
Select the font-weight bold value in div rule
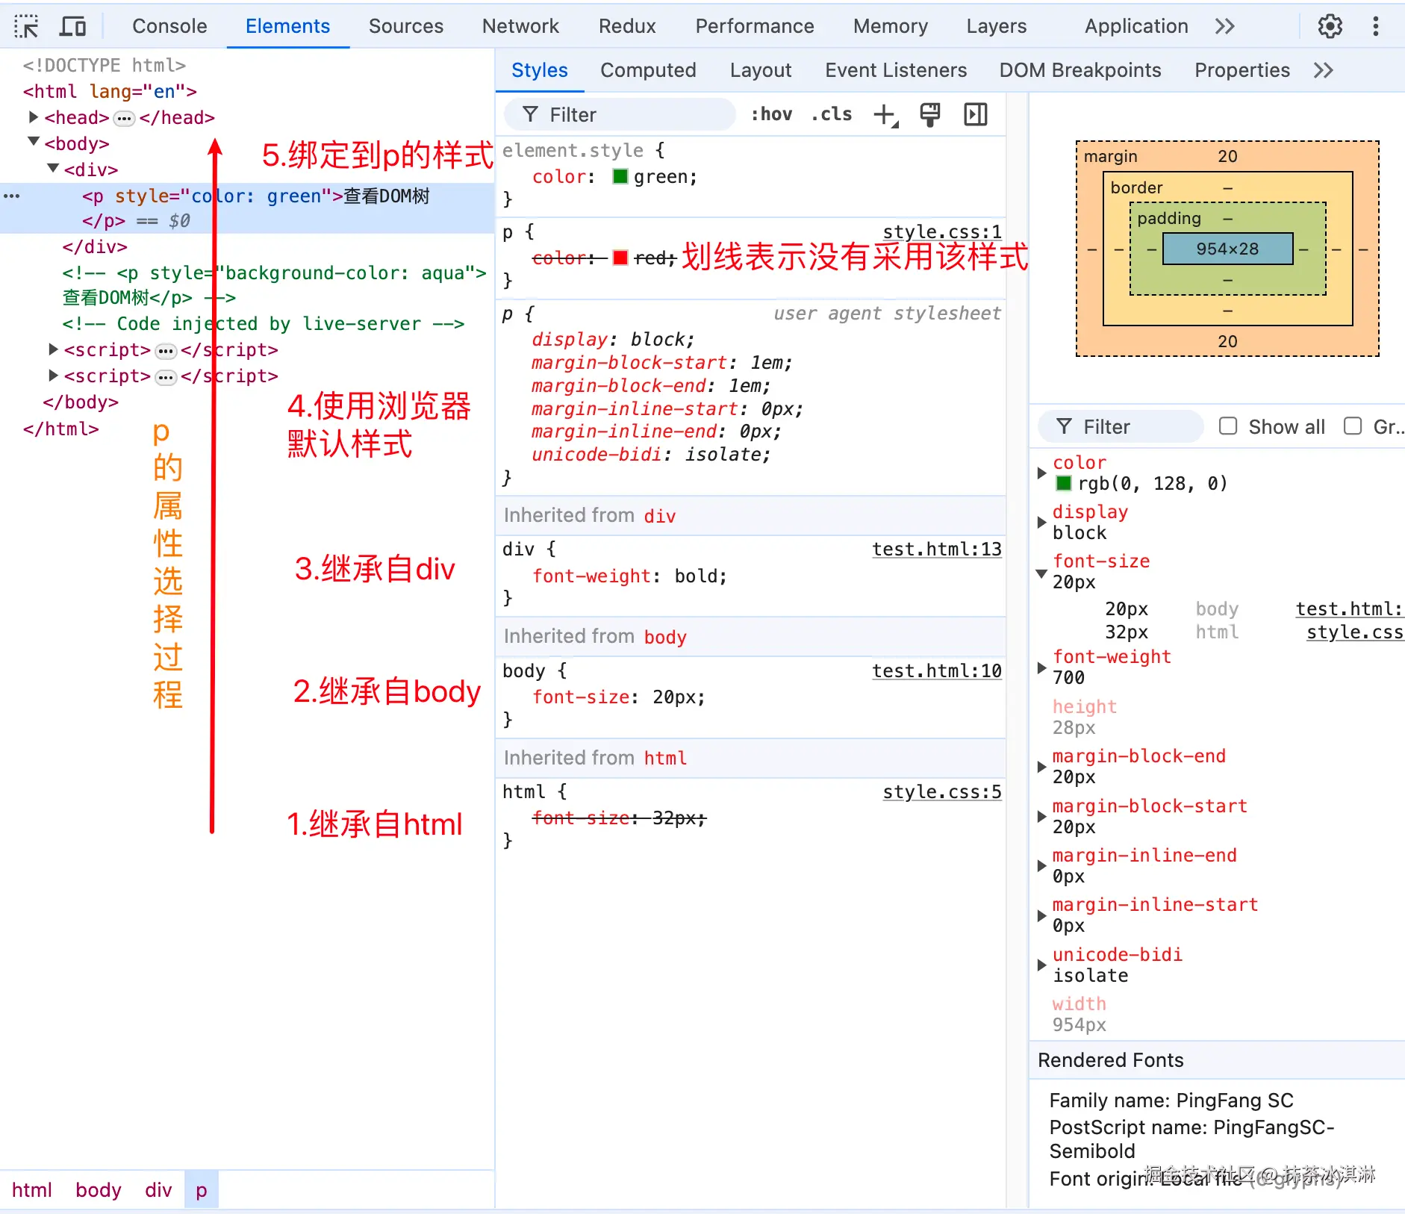(x=696, y=576)
